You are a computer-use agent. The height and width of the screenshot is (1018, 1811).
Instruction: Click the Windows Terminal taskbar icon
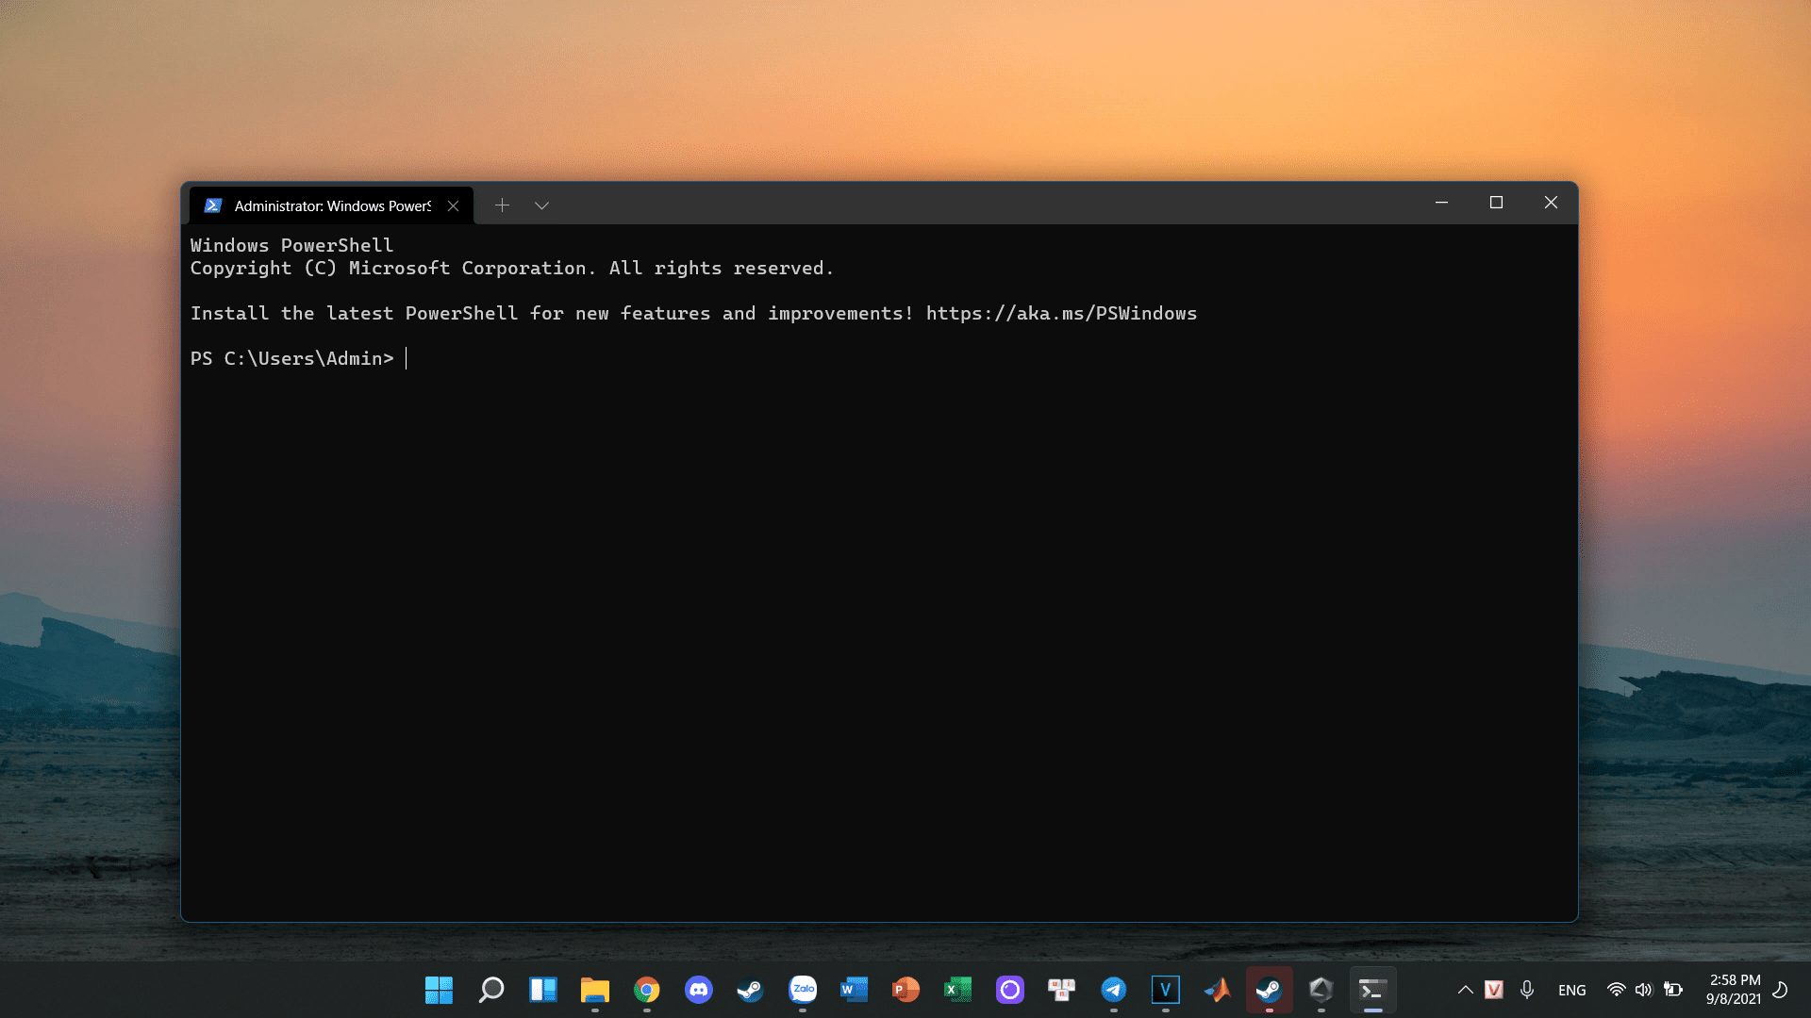click(1372, 990)
